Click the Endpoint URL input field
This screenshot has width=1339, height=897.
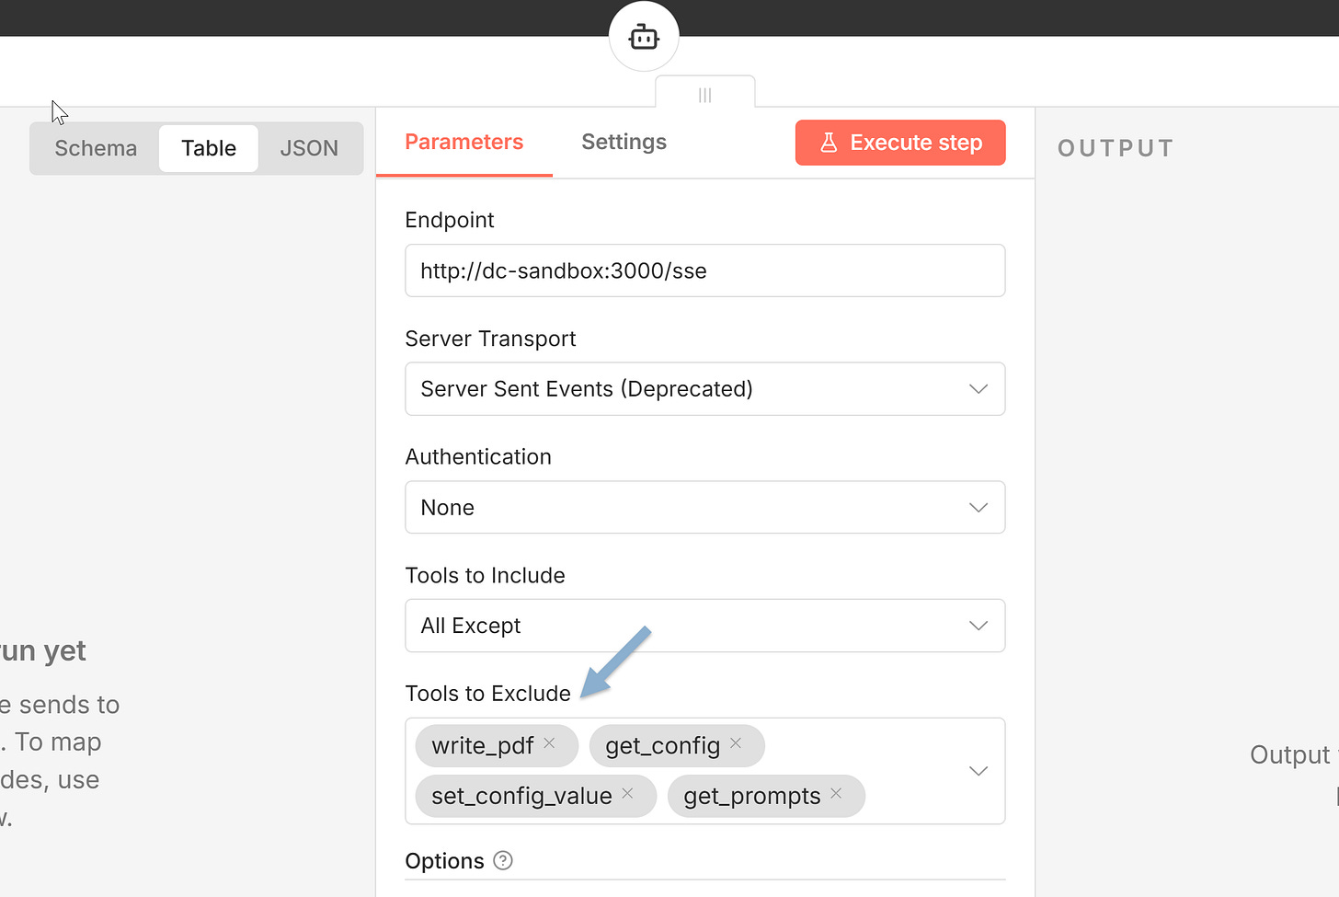point(704,270)
